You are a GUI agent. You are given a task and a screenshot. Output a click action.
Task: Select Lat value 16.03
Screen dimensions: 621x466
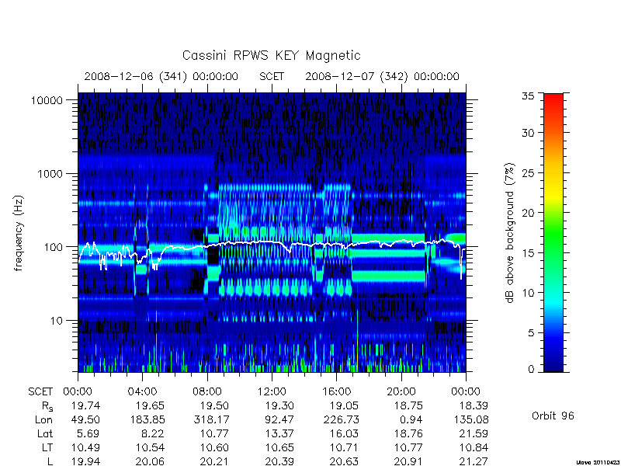tap(344, 434)
